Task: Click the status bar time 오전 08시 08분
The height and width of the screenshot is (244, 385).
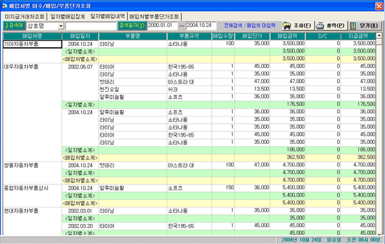Action: point(364,240)
